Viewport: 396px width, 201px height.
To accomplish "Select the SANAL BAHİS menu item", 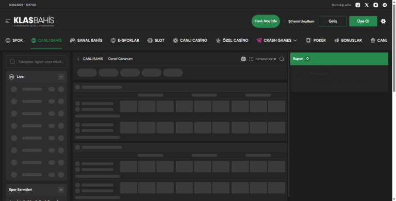I will 86,40.
